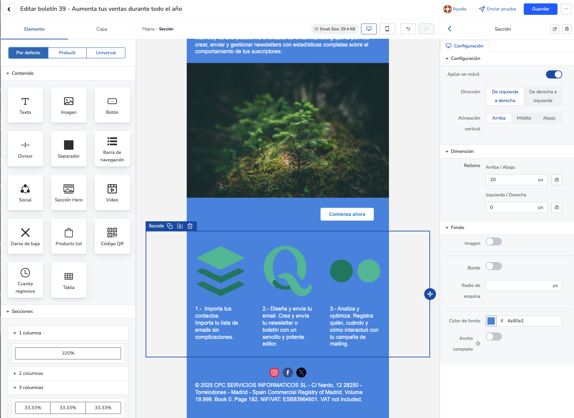
Task: Go back from the newsletter editor
Action: pos(9,9)
